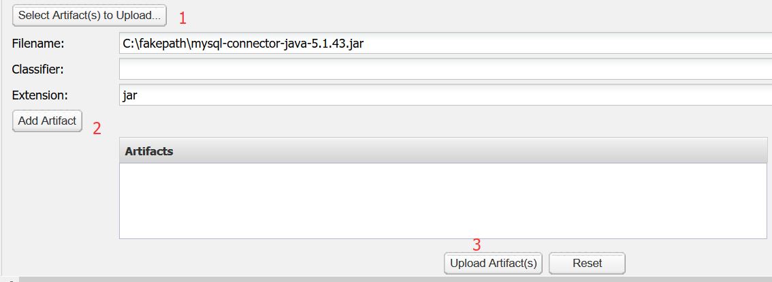The height and width of the screenshot is (282, 772).
Task: Click the Extension label
Action: 40,95
